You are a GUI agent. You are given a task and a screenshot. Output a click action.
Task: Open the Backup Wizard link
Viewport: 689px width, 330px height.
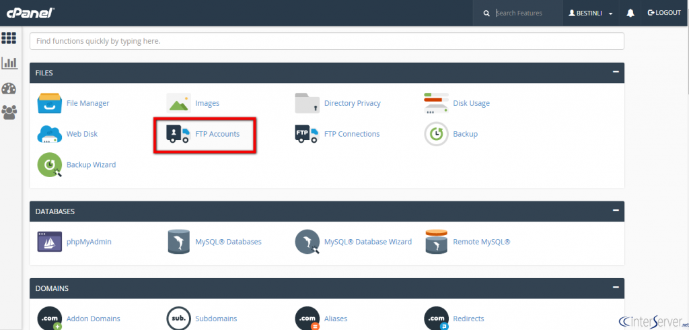(92, 165)
